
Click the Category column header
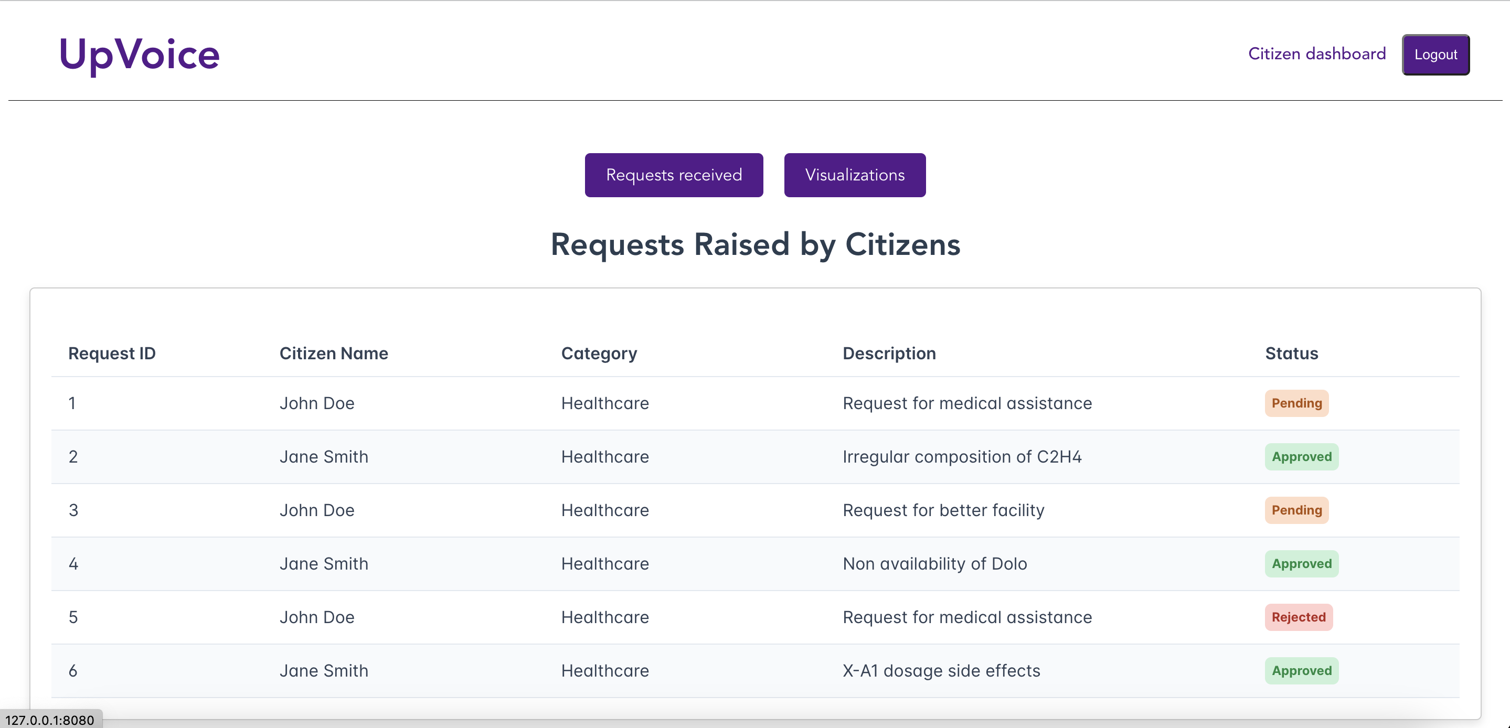(x=599, y=354)
